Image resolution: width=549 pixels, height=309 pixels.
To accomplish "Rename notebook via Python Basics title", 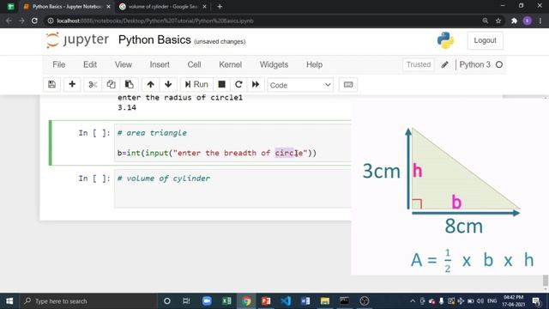I will point(154,40).
